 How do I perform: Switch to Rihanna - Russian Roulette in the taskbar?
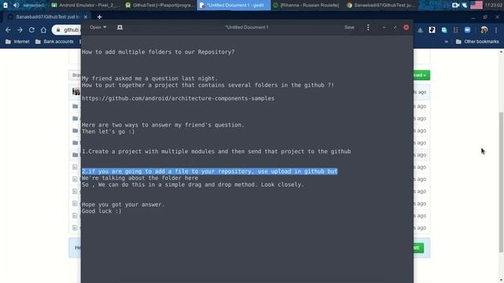[x=307, y=6]
